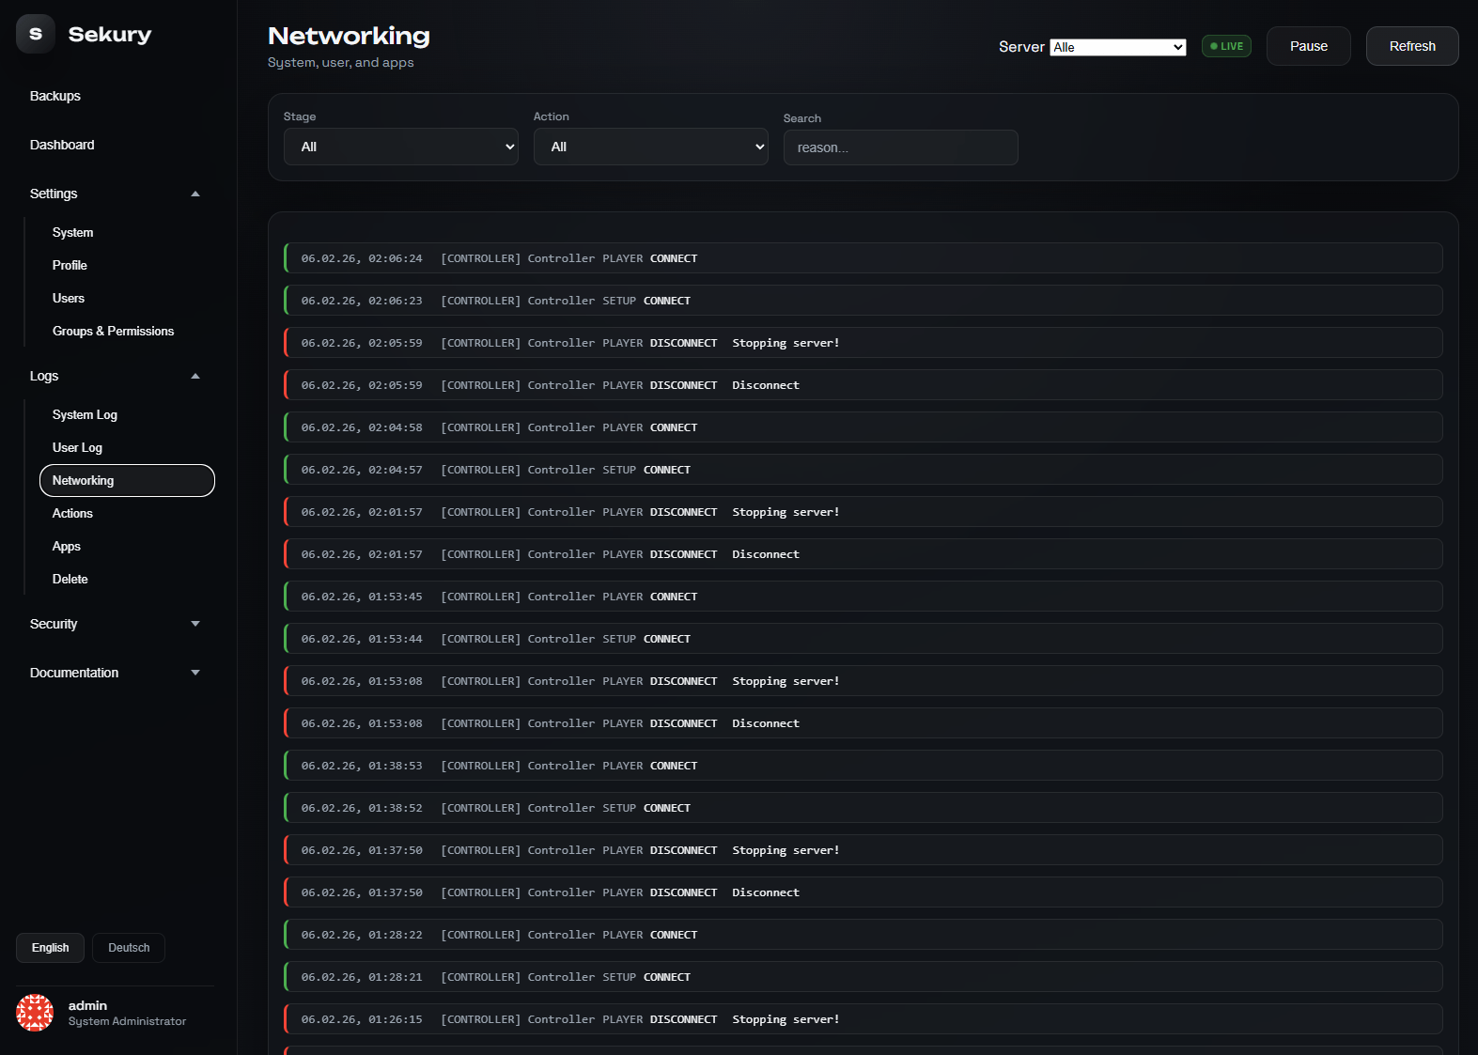Select English language option

tap(50, 948)
